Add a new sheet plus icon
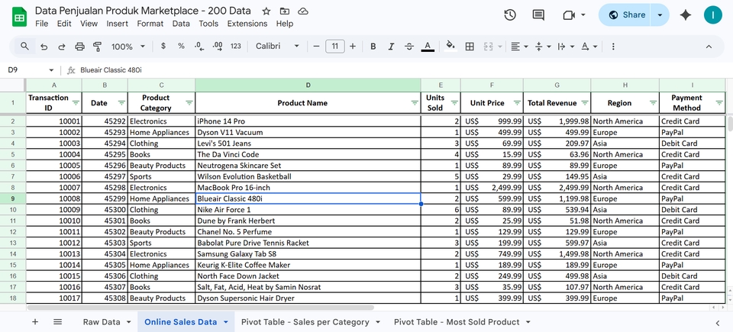This screenshot has width=733, height=332. [x=35, y=322]
